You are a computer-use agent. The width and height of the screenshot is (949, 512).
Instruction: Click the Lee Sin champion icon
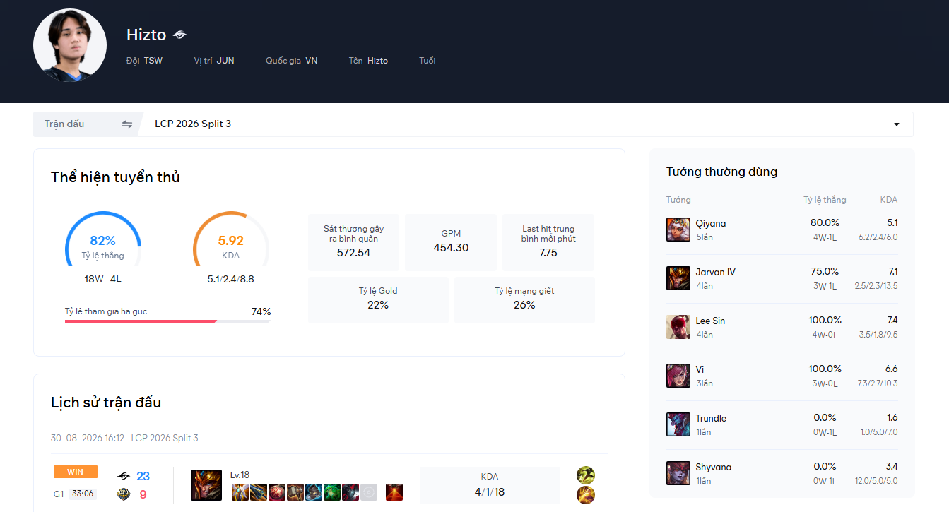(x=678, y=327)
